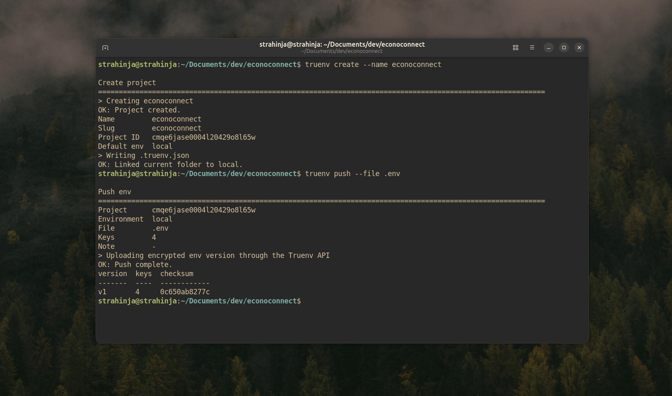
Task: Open a new terminal tab
Action: click(x=105, y=48)
